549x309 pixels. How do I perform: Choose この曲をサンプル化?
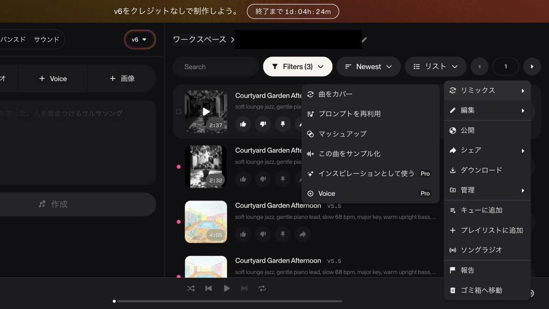pyautogui.click(x=370, y=154)
